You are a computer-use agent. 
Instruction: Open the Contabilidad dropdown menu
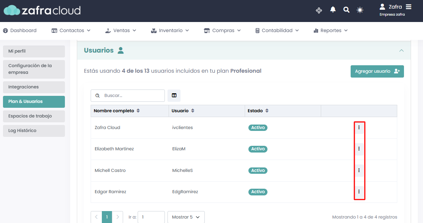click(277, 31)
